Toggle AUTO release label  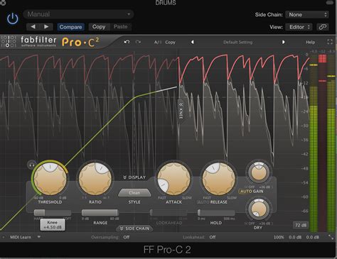203,202
